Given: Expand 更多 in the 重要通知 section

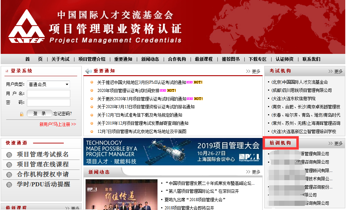Looking at the screenshot, I should [x=253, y=71].
